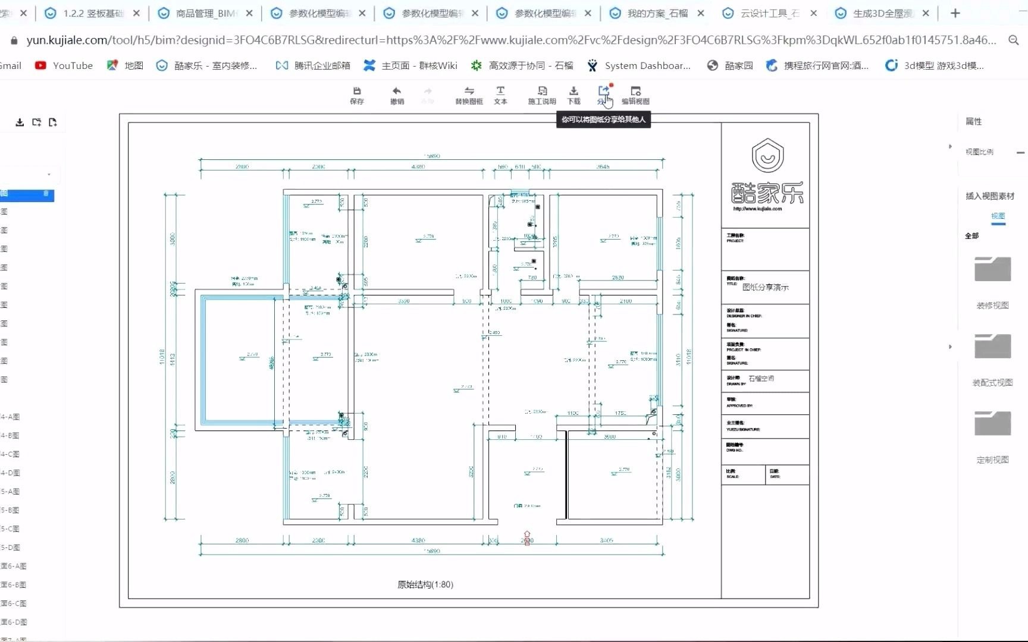Image resolution: width=1028 pixels, height=642 pixels.
Task: Open 高效源于协同 - 石榴 bookmark
Action: tap(522, 65)
